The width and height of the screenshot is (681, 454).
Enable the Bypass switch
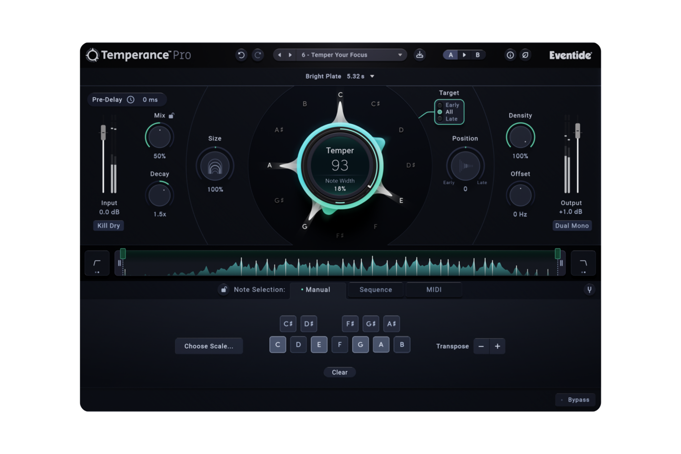tap(575, 400)
